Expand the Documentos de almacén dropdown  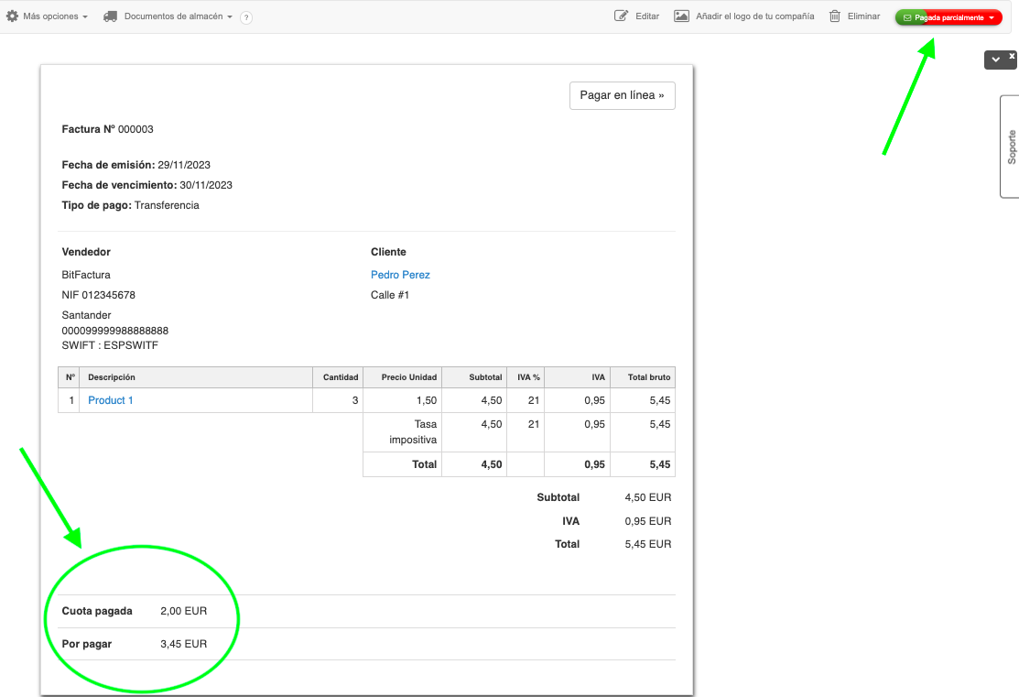pos(178,16)
